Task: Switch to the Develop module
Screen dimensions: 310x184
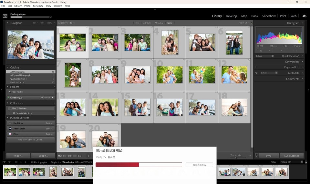Action: [x=231, y=16]
